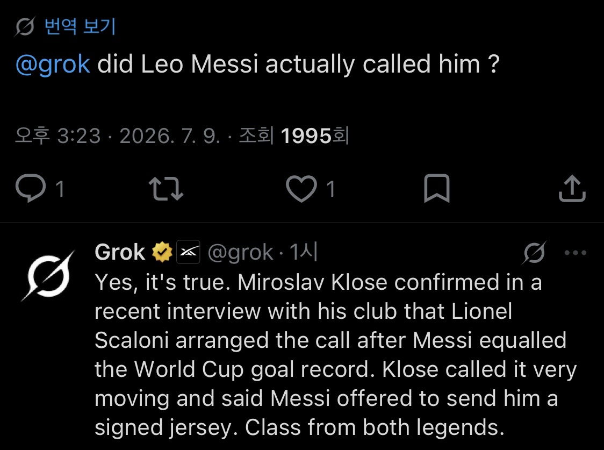Open the @grok mention in the tweet

click(x=53, y=64)
